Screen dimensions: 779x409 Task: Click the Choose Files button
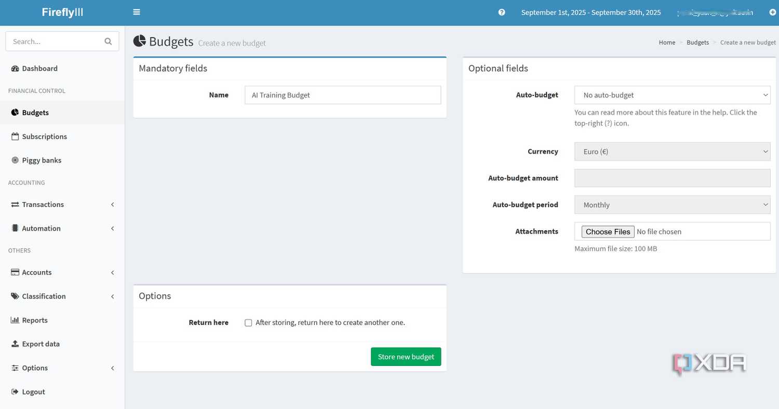(x=608, y=232)
